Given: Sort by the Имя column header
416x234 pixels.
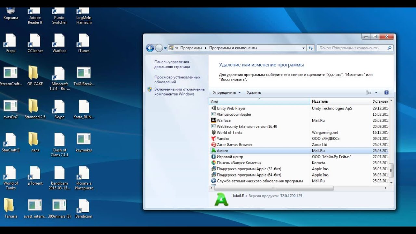Looking at the screenshot, I should 259,101.
